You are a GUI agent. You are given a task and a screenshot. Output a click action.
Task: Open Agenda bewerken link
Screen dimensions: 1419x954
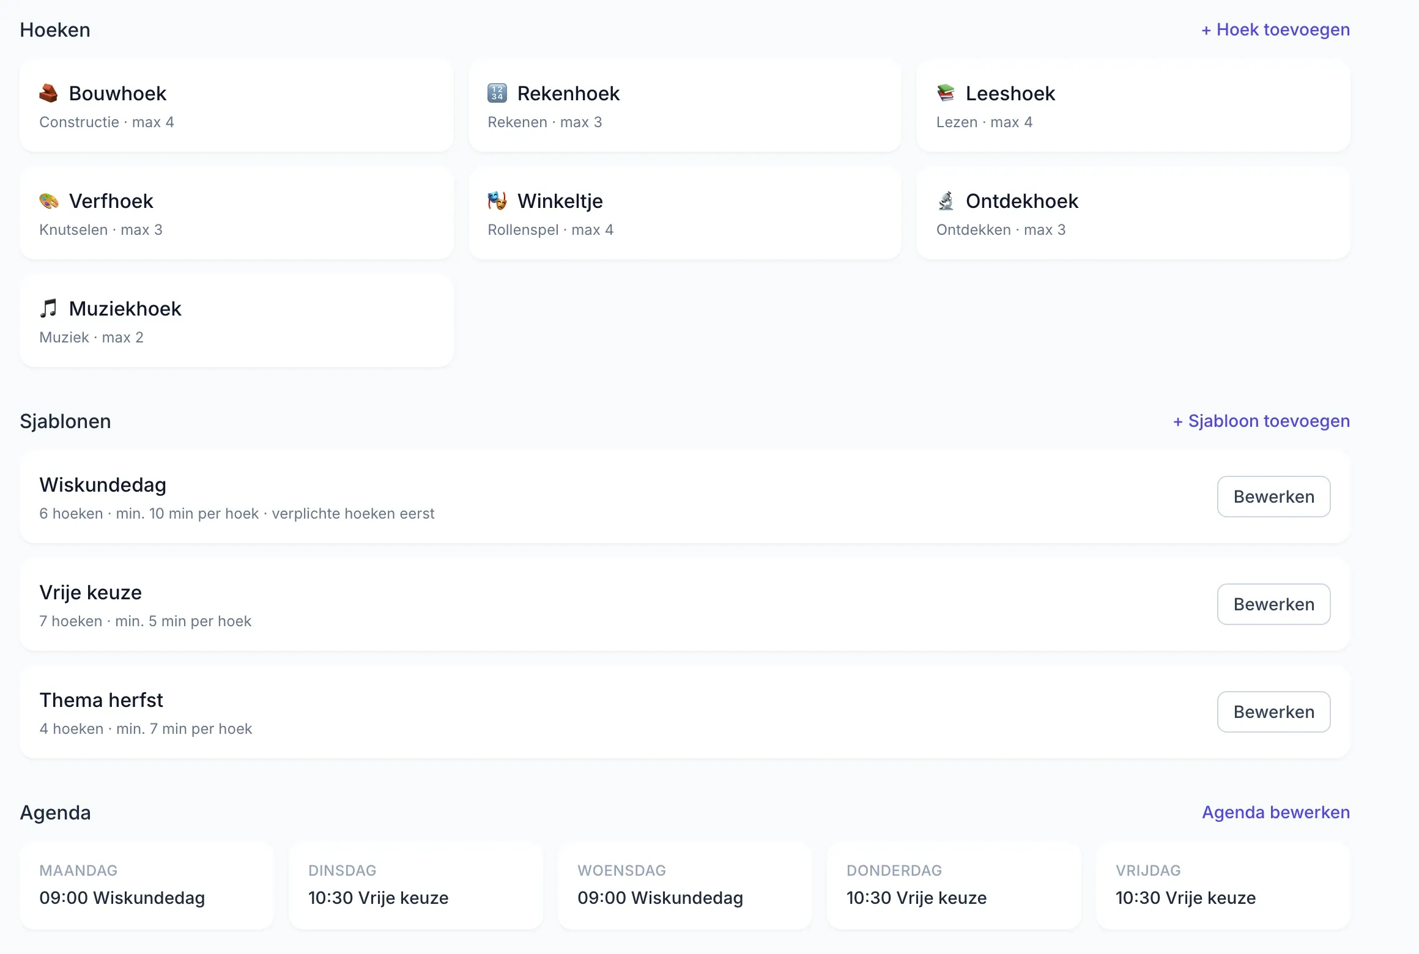coord(1276,812)
